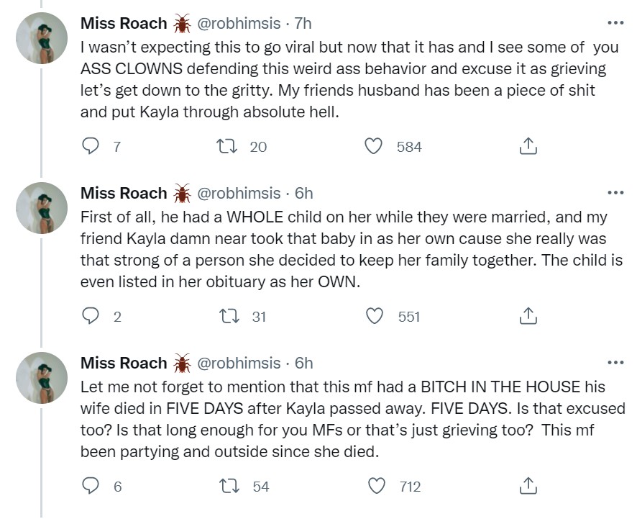Viewport: 637px width, 519px height.
Task: Like the tweet with 551 likes
Action: [373, 317]
